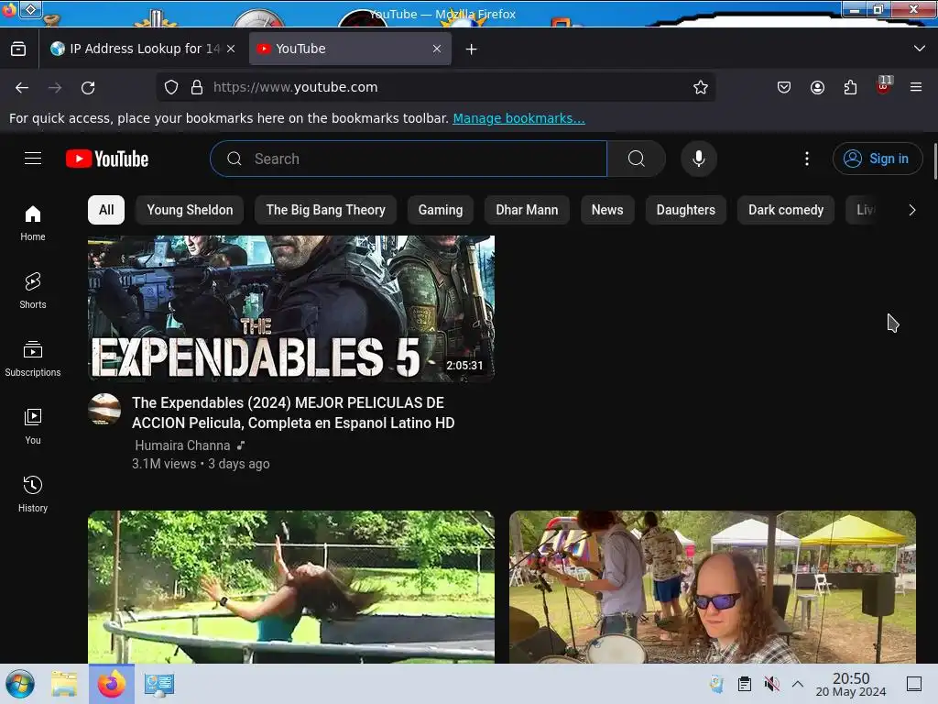Click the YouTube search field
Viewport: 938px width, 704px height.
point(409,159)
